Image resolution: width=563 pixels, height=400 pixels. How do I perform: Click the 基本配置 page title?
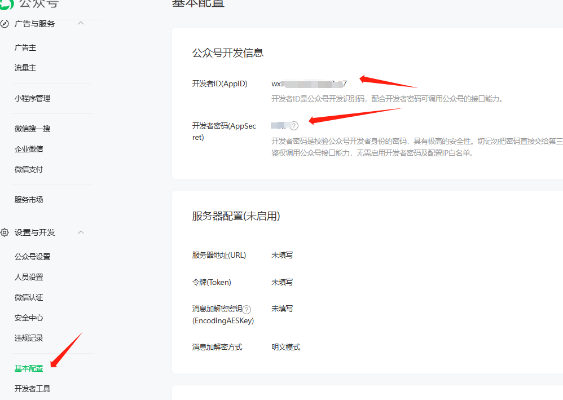(x=198, y=3)
